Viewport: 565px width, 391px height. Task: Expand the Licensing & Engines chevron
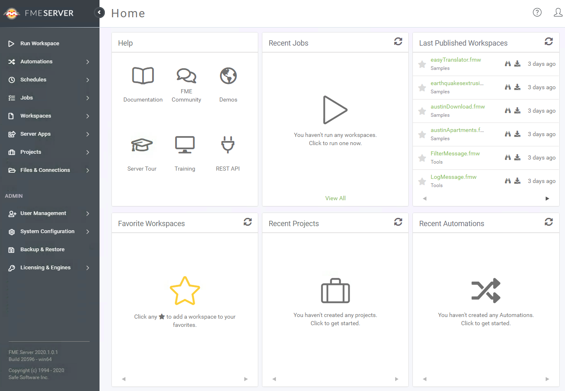tap(88, 268)
